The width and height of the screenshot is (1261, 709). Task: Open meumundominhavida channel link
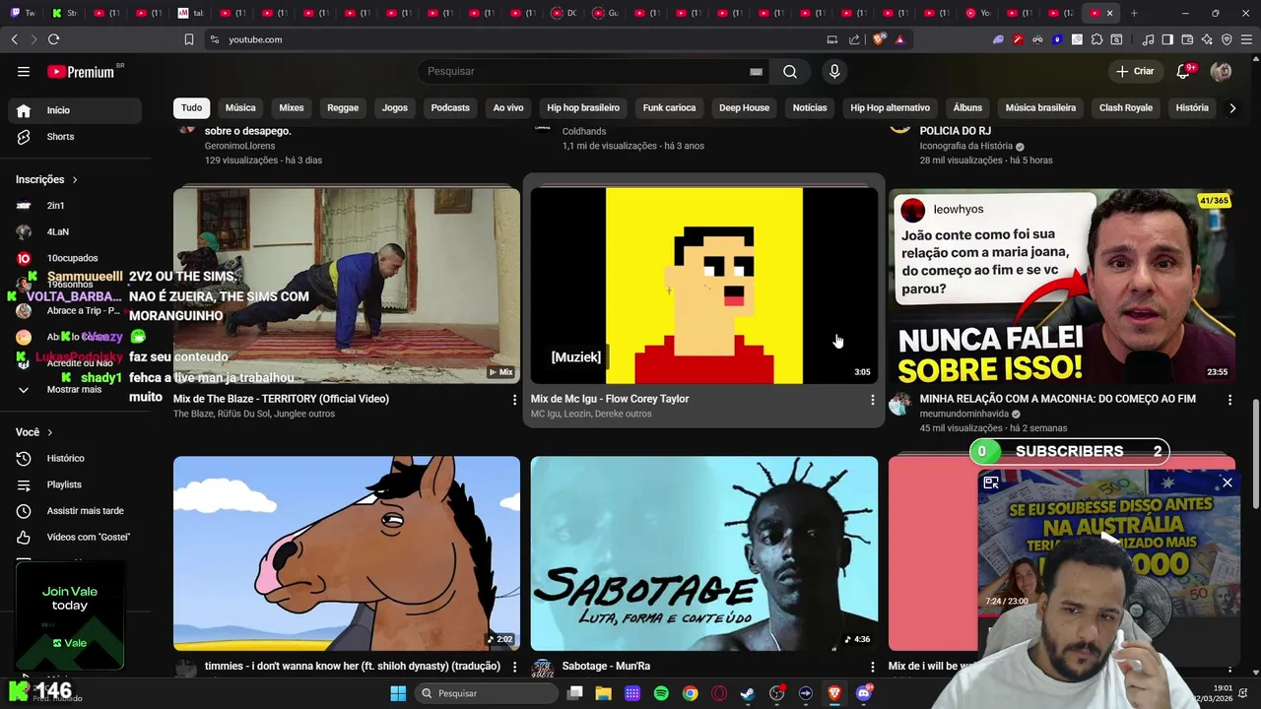[x=964, y=414]
